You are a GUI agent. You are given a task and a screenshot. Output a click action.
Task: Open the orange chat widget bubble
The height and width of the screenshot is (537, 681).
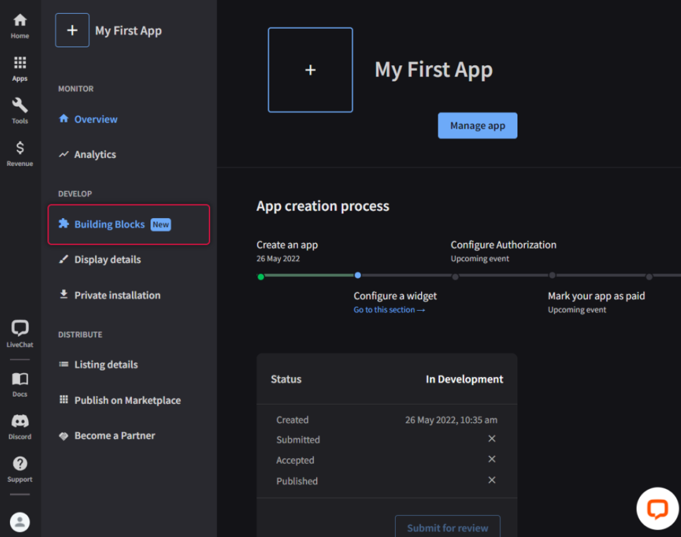click(x=657, y=508)
